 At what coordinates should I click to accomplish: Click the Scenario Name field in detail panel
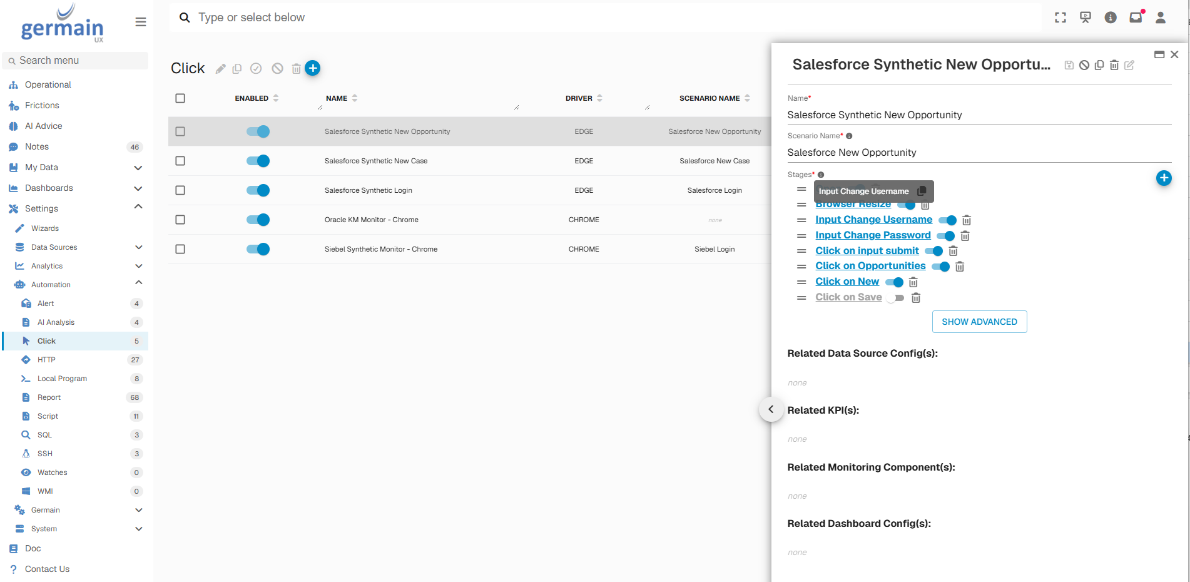[x=979, y=153]
